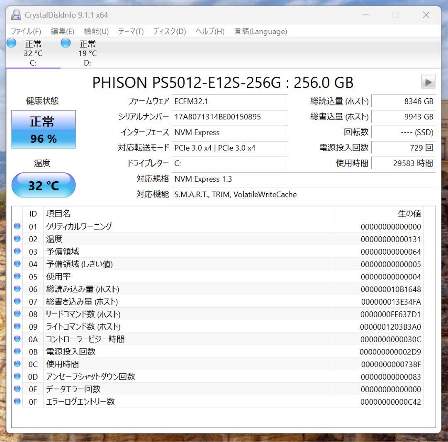Click the 健康状態 label
This screenshot has height=442, width=448.
42,101
